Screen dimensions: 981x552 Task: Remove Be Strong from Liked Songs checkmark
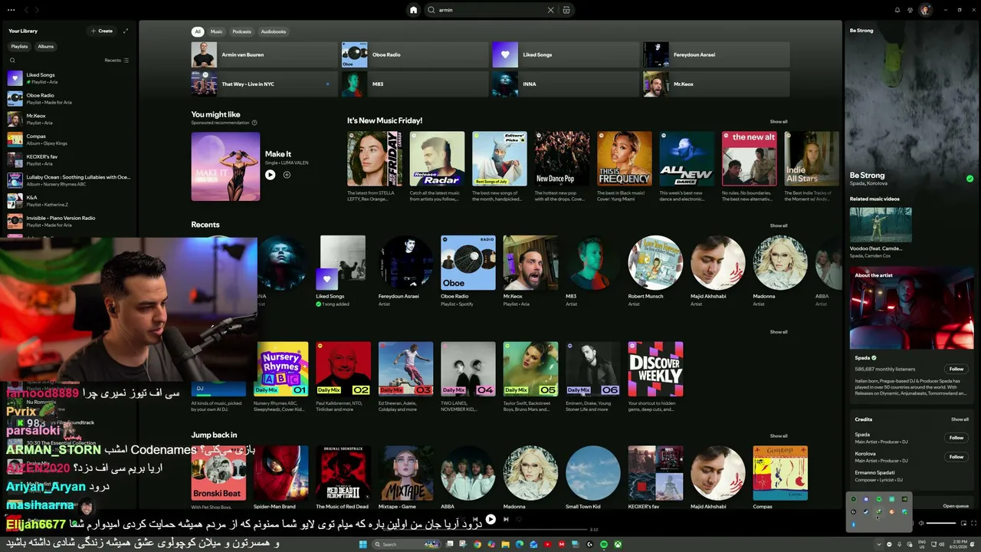(970, 179)
